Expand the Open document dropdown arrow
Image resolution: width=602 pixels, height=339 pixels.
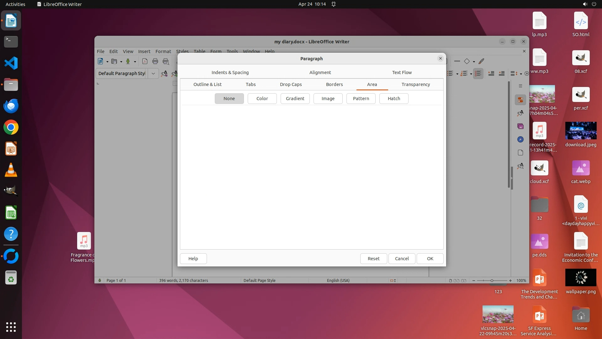point(121,62)
